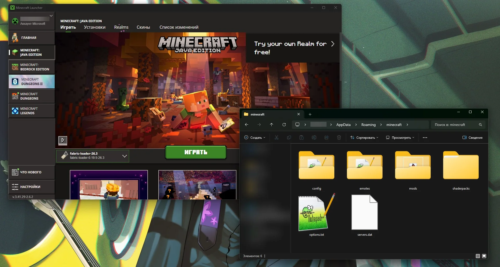The image size is (500, 267).
Task: Go back in File Explorer
Action: point(247,125)
